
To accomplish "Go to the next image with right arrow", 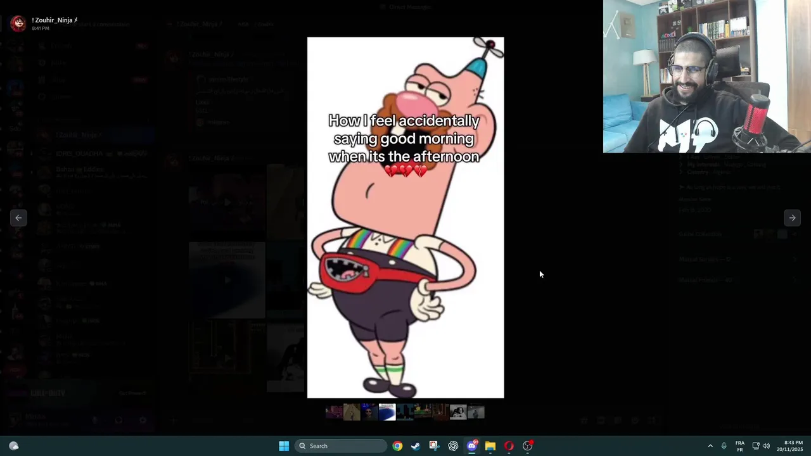I will click(x=792, y=218).
